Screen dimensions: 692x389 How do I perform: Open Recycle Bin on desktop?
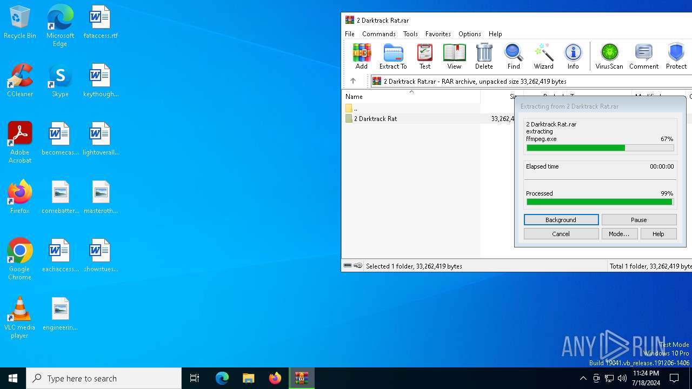click(20, 22)
